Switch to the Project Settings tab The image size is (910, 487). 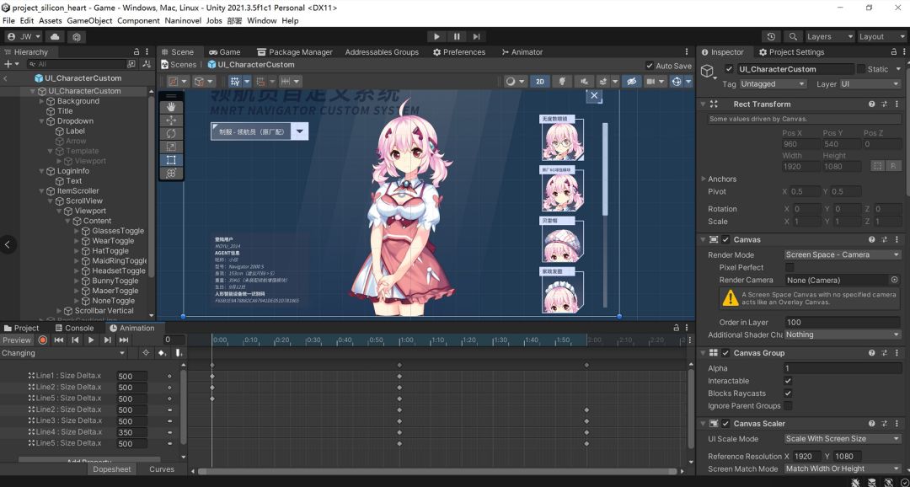pyautogui.click(x=791, y=52)
